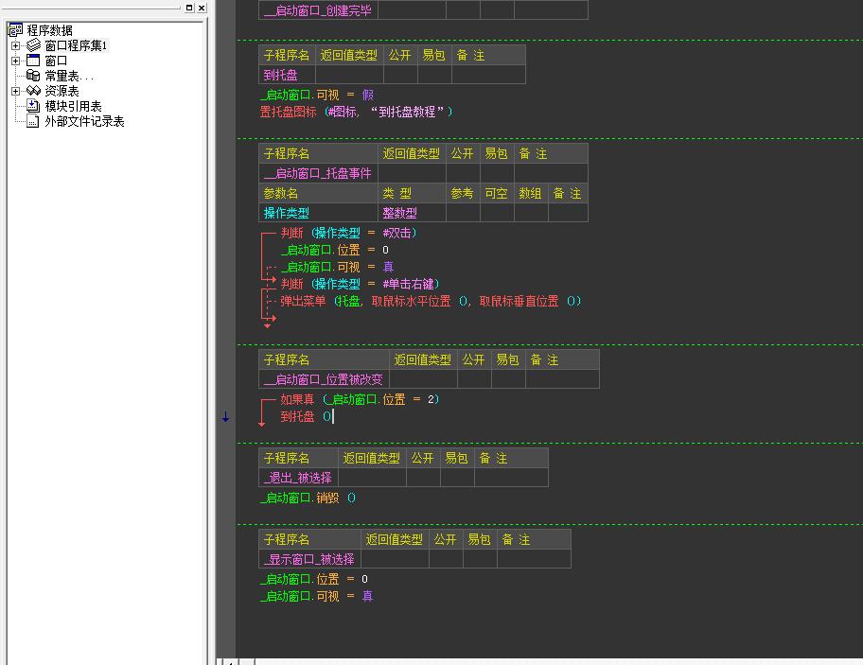Select 程序数据 root label

49,30
